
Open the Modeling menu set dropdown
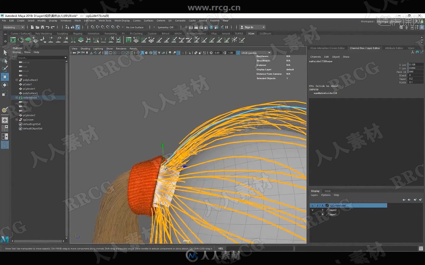click(x=14, y=27)
